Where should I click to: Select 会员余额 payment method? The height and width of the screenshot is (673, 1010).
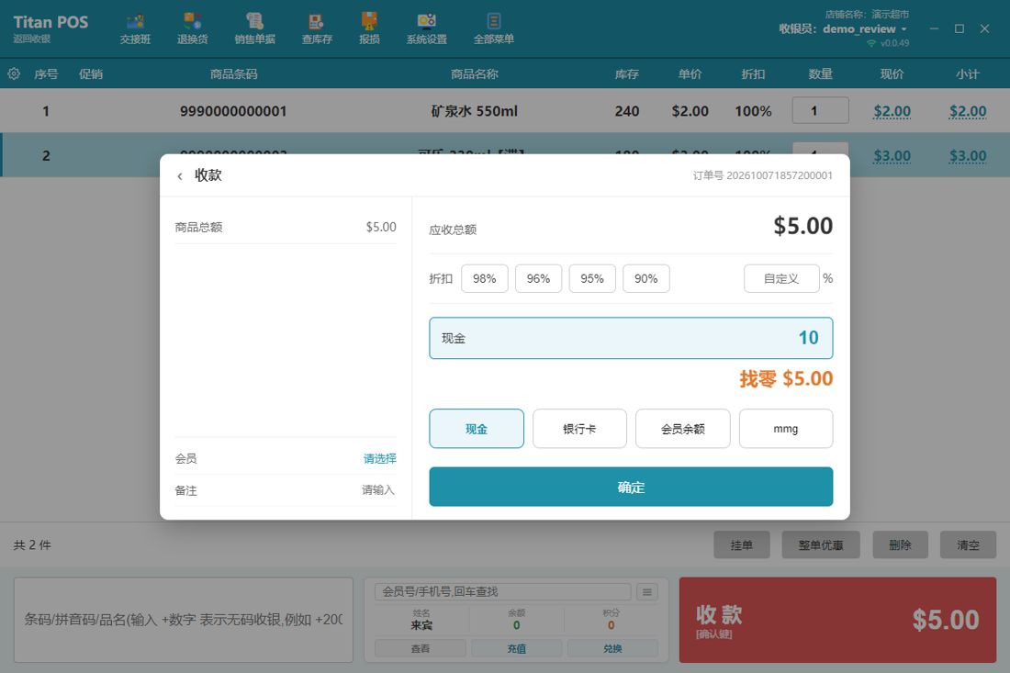click(683, 428)
